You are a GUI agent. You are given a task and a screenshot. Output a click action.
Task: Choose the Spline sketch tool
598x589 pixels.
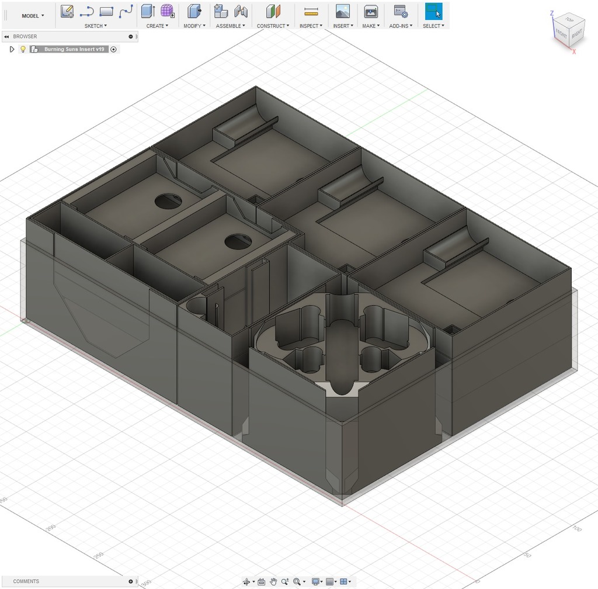(126, 12)
